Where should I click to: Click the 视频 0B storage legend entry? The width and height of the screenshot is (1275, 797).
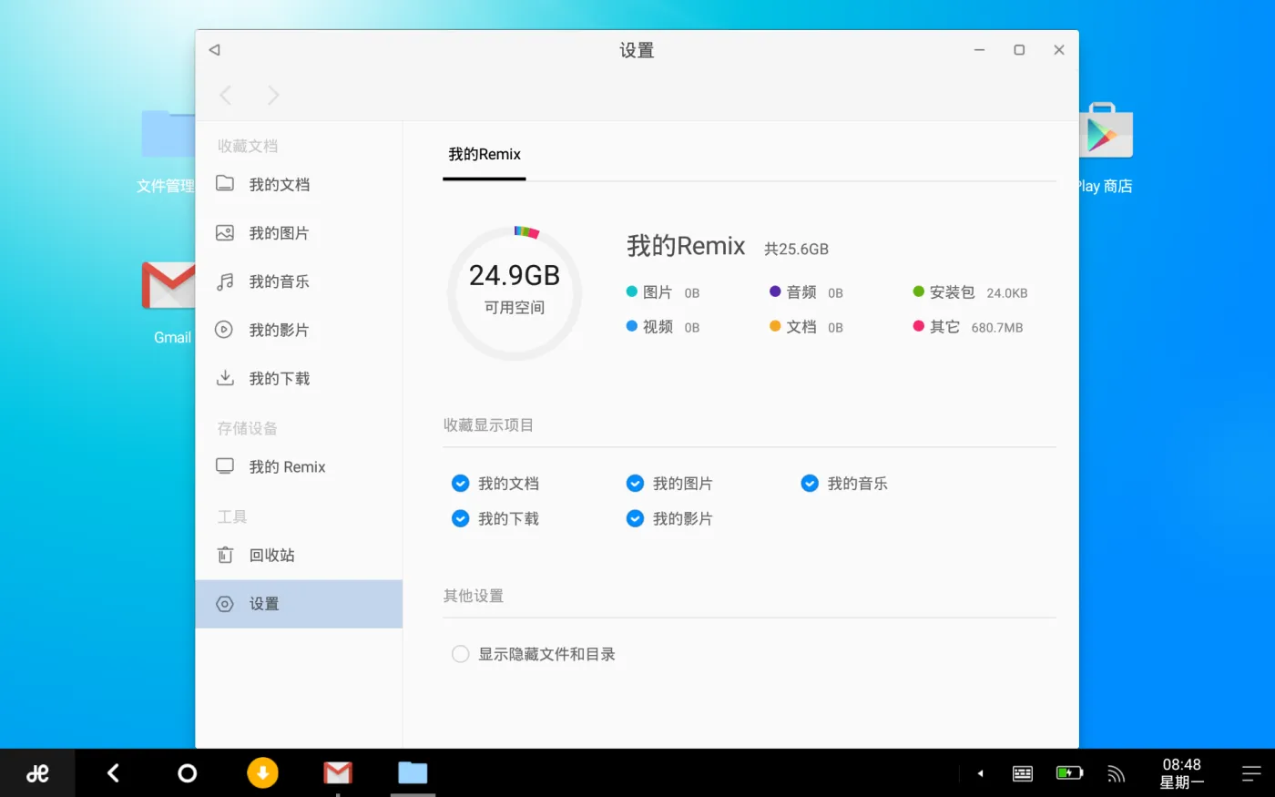[663, 327]
